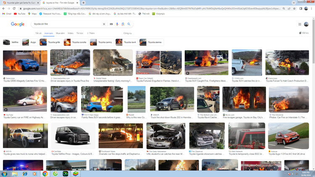Reload the page with refresh icon
Screen dimensions: 315x177
(14, 9)
